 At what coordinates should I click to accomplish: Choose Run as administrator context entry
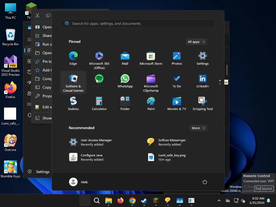point(43,44)
